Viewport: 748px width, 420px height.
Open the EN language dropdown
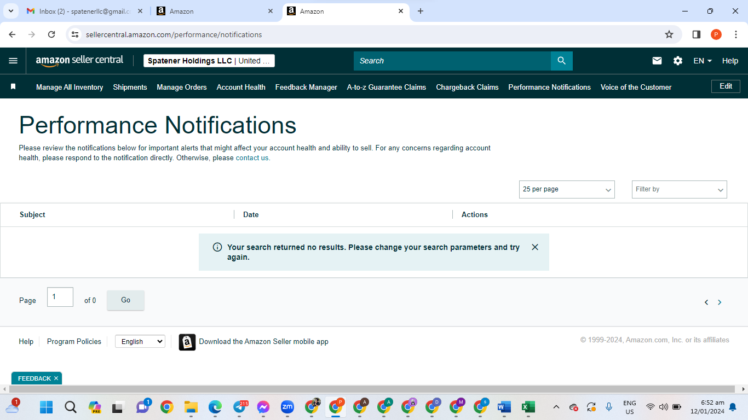point(703,61)
